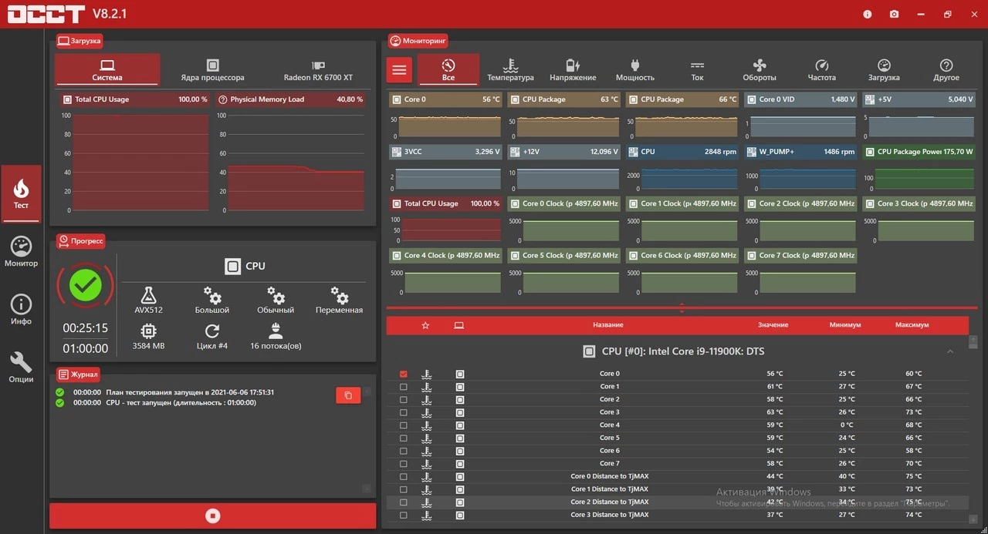Check the Core 1 graph checkbox
This screenshot has height=534, width=988.
pos(403,387)
